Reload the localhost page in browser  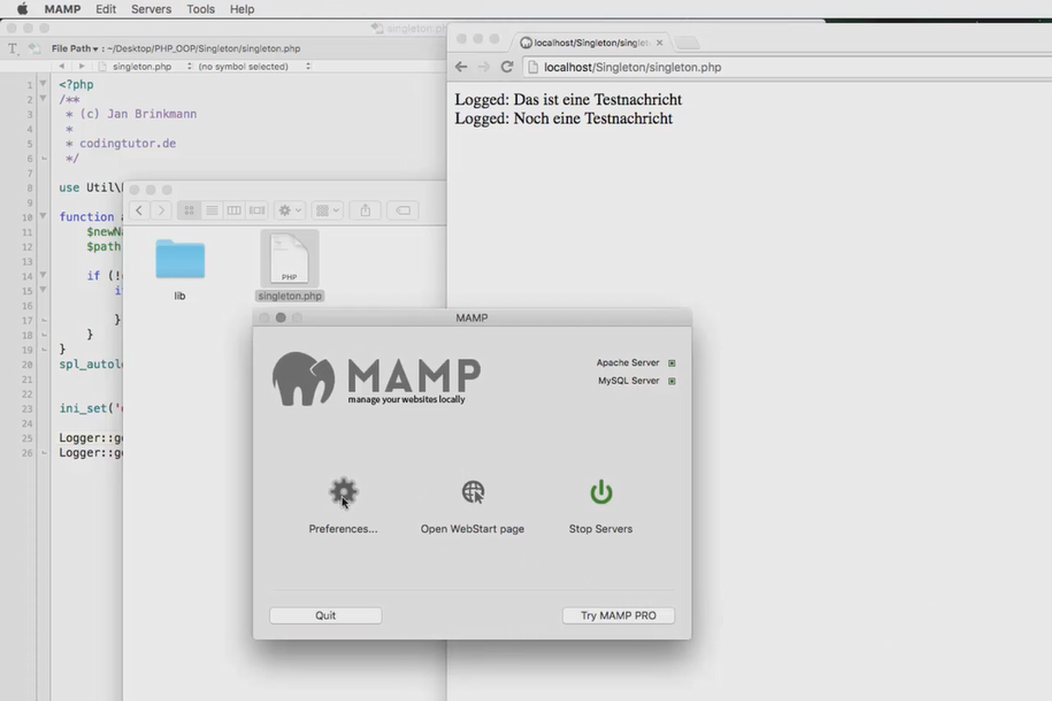(507, 67)
